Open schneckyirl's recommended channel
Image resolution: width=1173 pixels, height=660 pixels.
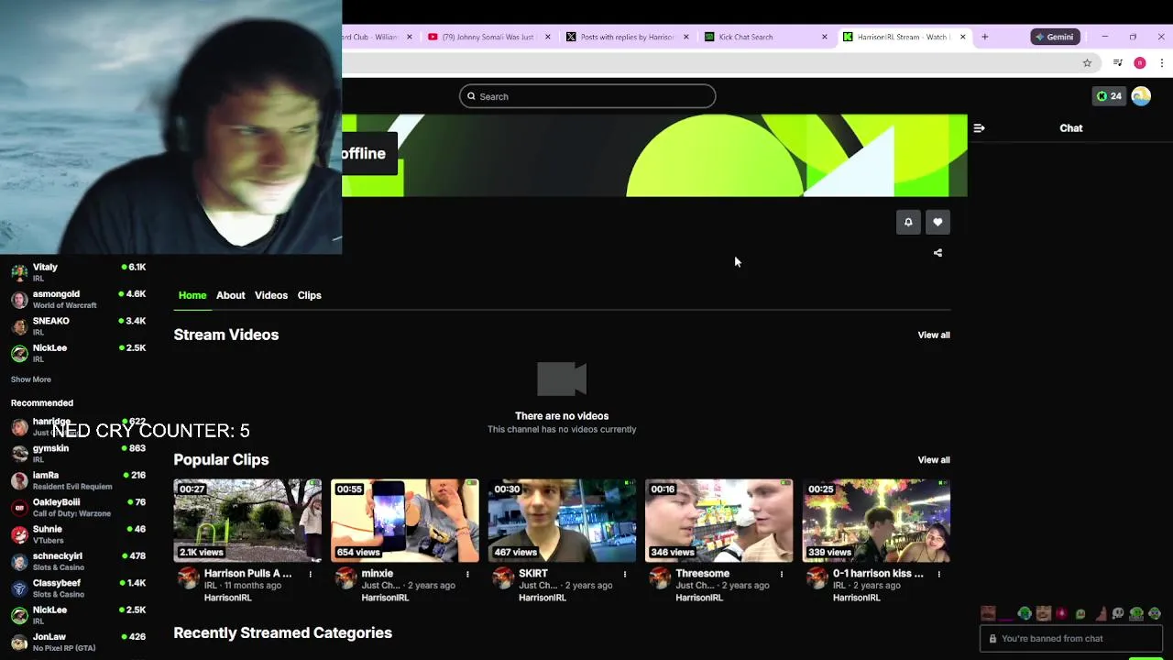[x=79, y=561]
